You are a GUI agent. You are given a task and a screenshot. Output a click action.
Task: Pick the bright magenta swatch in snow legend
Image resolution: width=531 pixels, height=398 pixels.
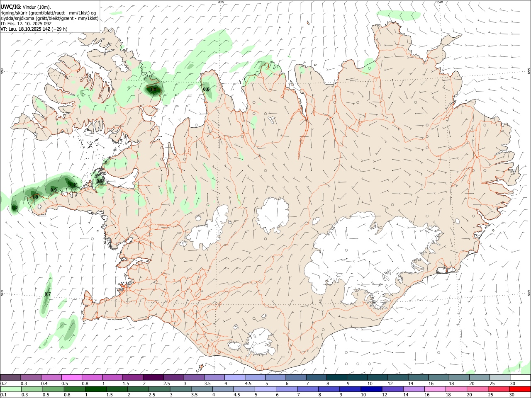(71, 377)
